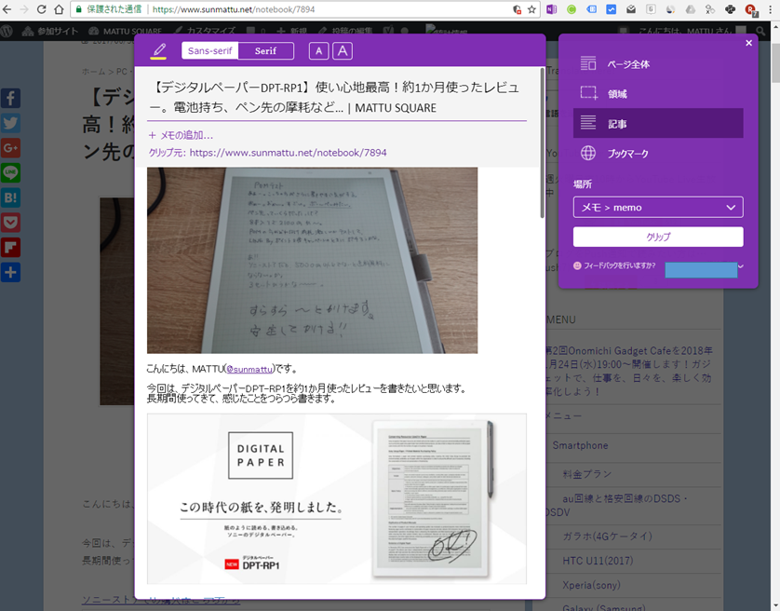
Task: Open the Onomichi Gadget Cafe sidebar article link
Action: pyautogui.click(x=629, y=371)
